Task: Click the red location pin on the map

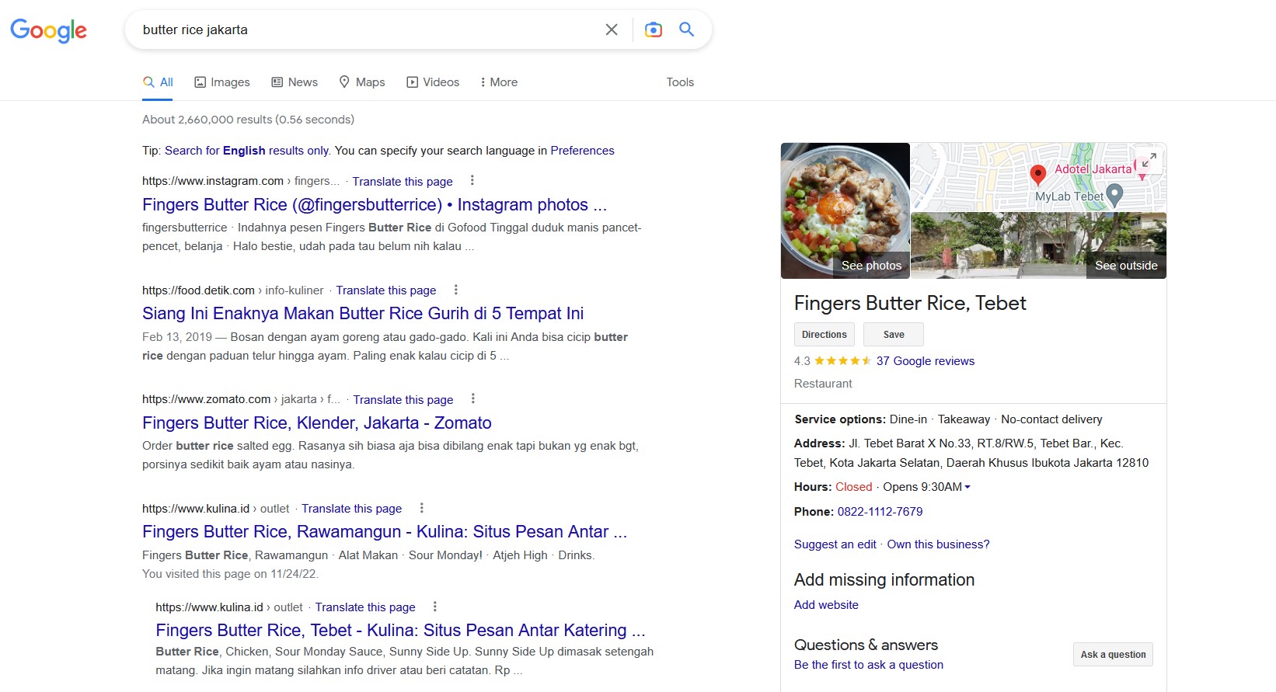Action: pyautogui.click(x=1037, y=175)
